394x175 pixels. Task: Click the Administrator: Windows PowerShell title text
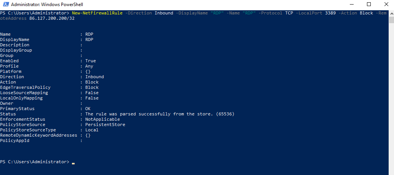pyautogui.click(x=47, y=5)
